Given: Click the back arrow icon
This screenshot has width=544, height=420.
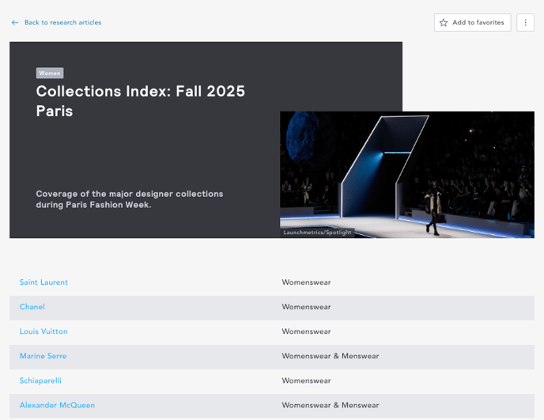Looking at the screenshot, I should tap(14, 23).
